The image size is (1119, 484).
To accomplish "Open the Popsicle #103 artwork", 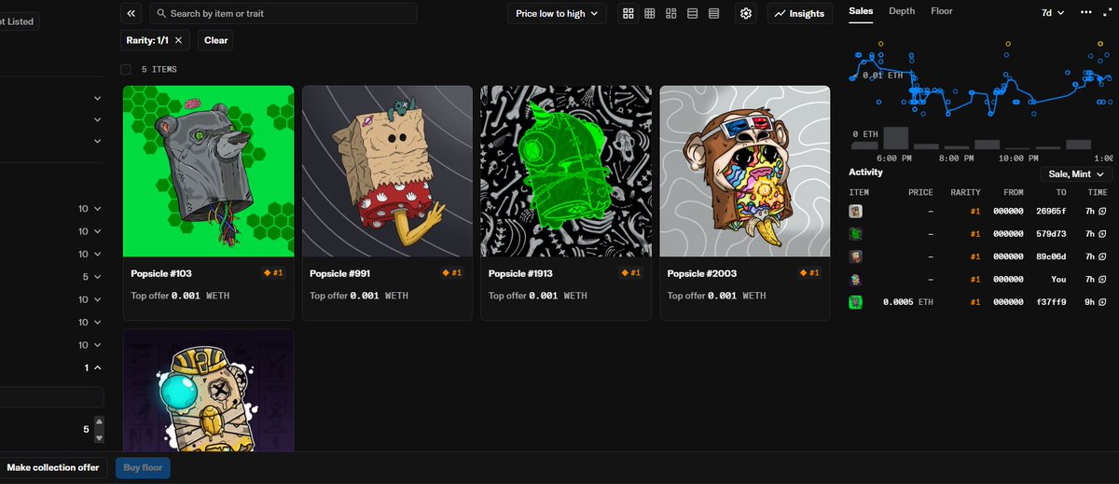I will [209, 171].
